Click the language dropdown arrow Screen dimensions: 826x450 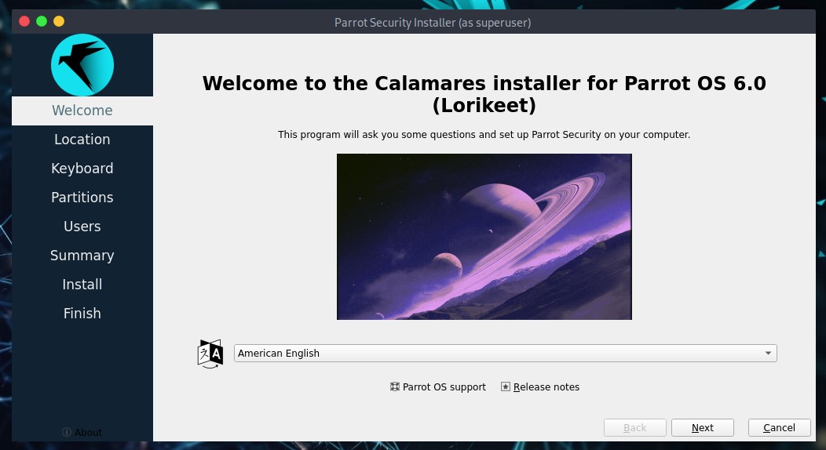(x=768, y=354)
